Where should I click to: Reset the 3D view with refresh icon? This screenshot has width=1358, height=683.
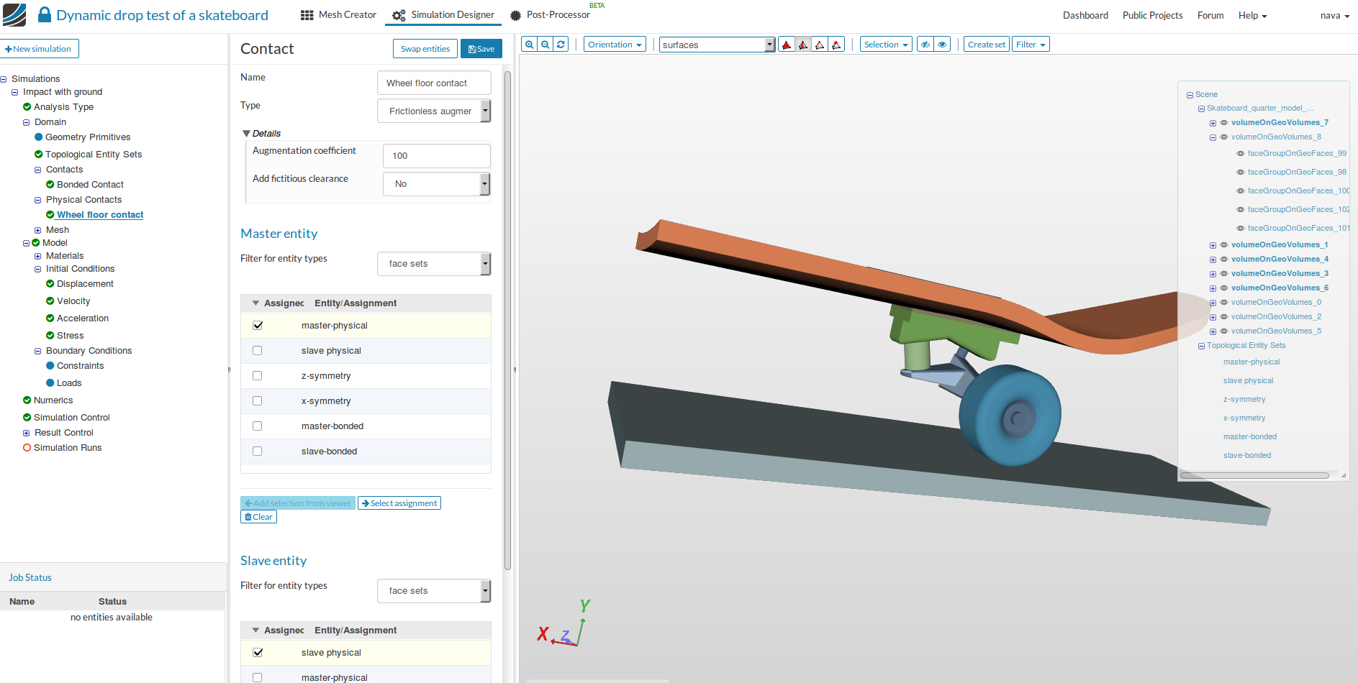pyautogui.click(x=561, y=45)
